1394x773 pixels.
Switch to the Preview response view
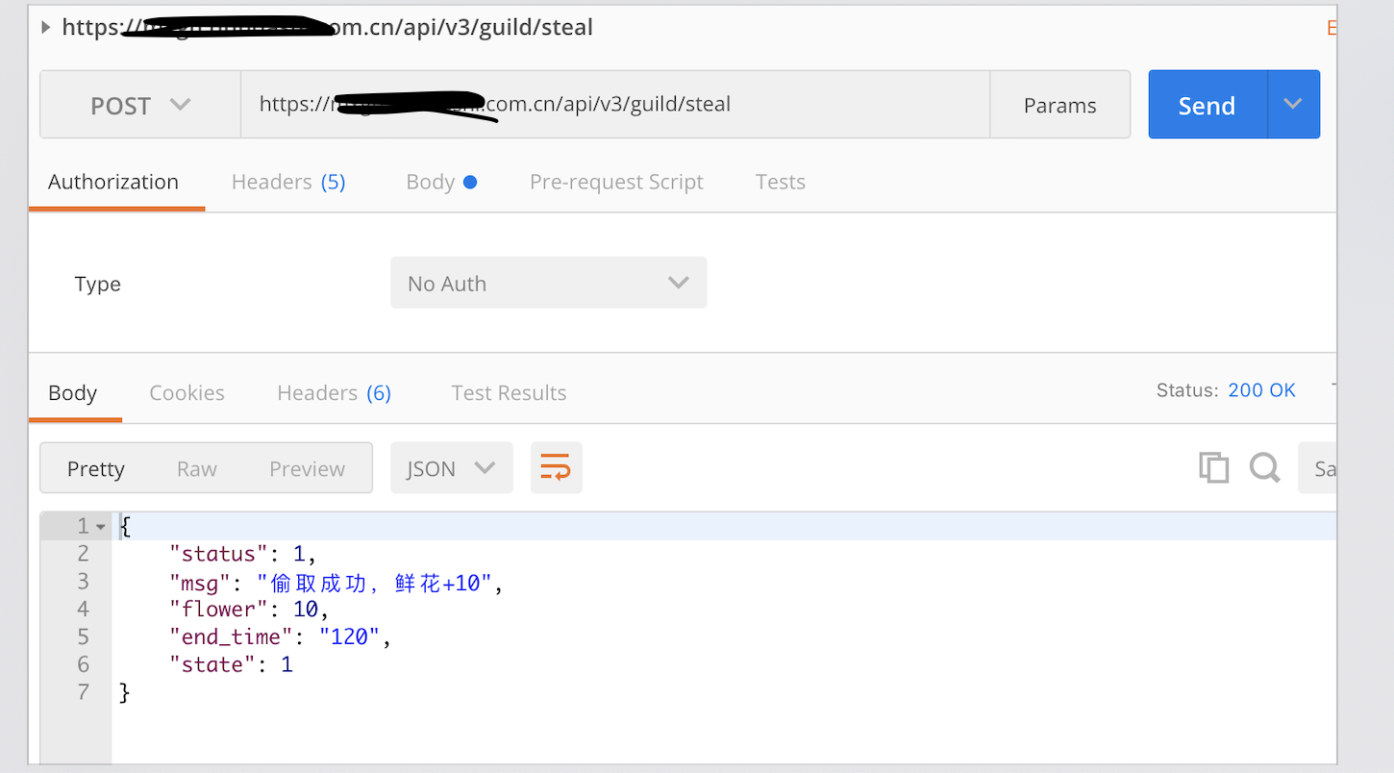(x=307, y=468)
